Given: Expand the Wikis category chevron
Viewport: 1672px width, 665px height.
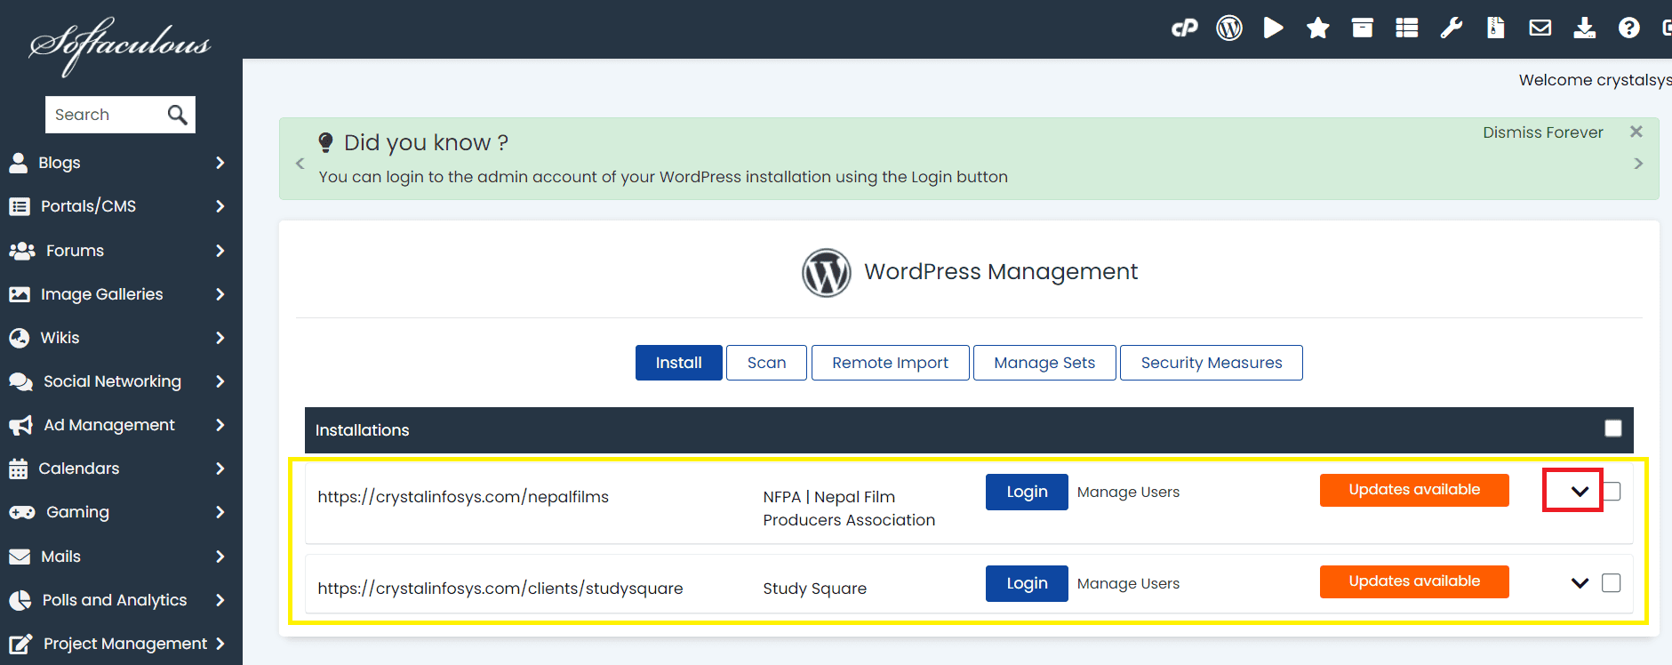Looking at the screenshot, I should point(220,338).
